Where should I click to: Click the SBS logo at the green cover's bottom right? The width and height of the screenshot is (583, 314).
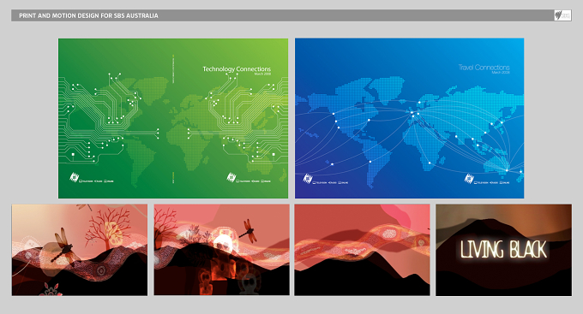(x=231, y=177)
